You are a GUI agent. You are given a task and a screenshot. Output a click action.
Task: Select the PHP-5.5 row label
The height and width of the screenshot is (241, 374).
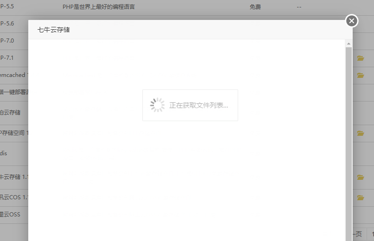coord(7,6)
